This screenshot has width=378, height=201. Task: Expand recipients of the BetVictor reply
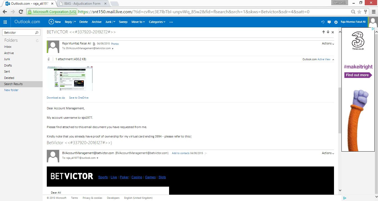coord(97,158)
